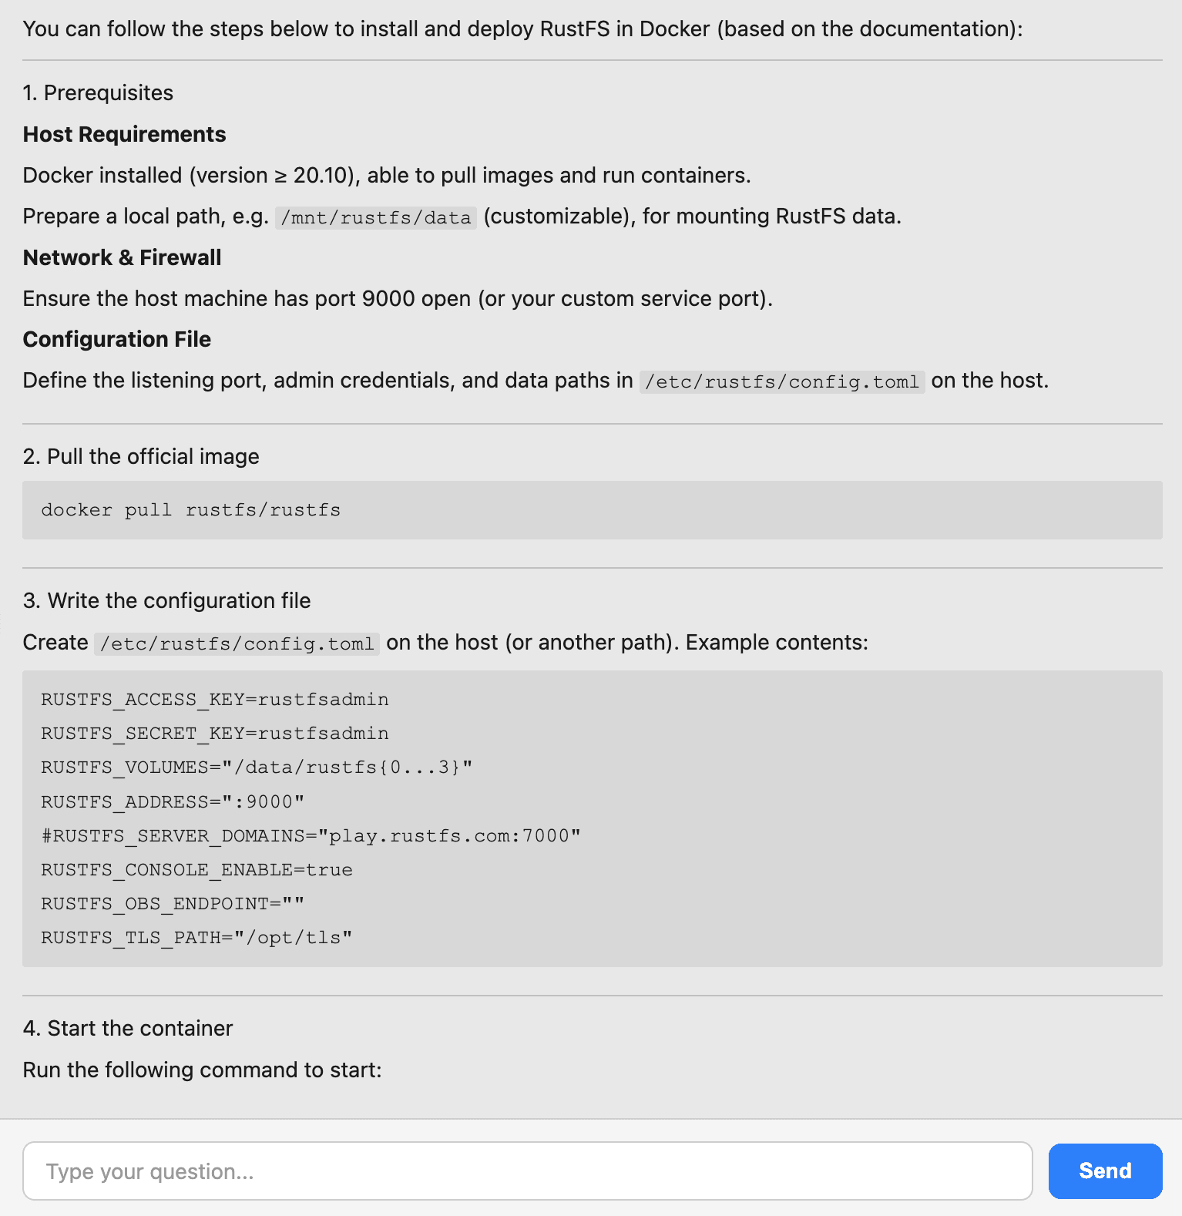Click '/etc/rustfs/config.toml' in the Configuration File section
1182x1216 pixels.
(781, 382)
